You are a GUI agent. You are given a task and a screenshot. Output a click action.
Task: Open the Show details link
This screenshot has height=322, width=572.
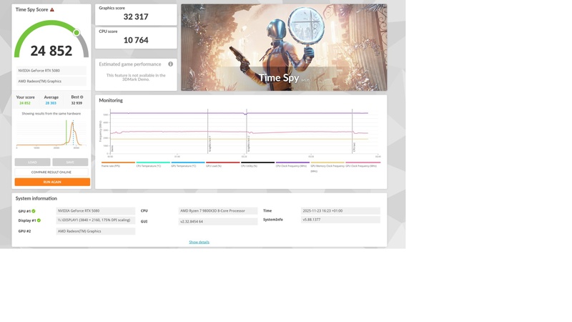tap(199, 242)
